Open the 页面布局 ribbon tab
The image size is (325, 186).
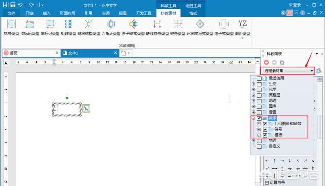[x=68, y=13]
